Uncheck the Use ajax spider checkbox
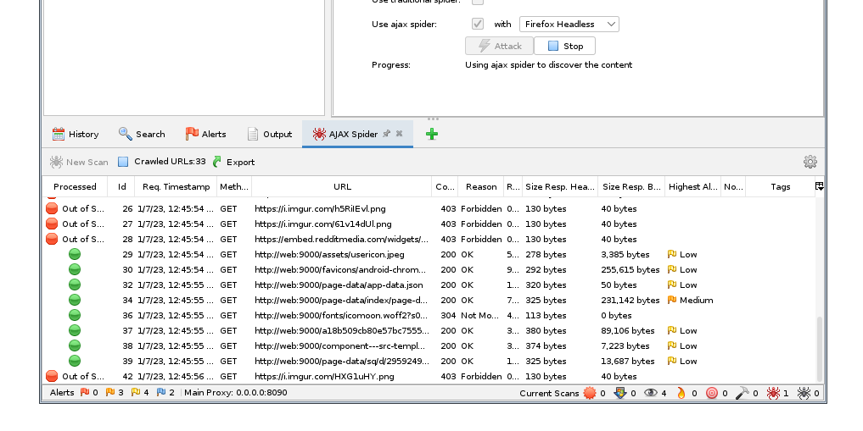Image resolution: width=863 pixels, height=431 pixels. pos(478,25)
